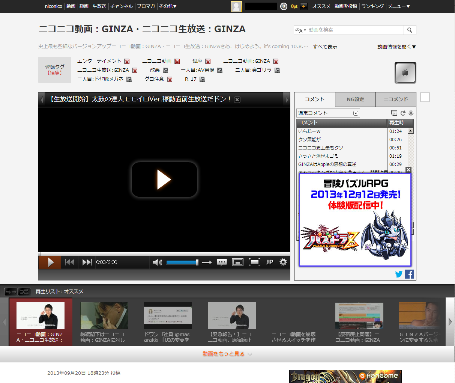The width and height of the screenshot is (455, 383).
Task: Mute audio with the speaker icon
Action: pyautogui.click(x=157, y=262)
